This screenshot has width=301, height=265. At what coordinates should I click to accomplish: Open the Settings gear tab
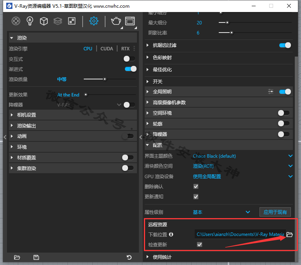coord(94,21)
